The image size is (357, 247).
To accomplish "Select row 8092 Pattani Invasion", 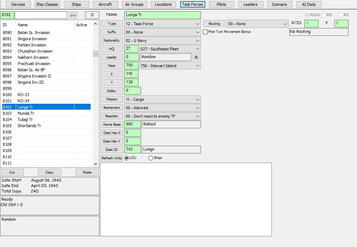I will [x=46, y=45].
